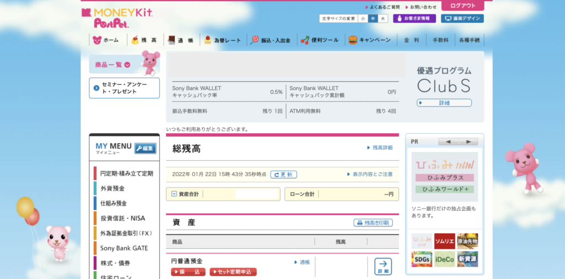Viewport: 565px width, 279px height.
Task: Open the 表示内容とご注意 link
Action: (370, 174)
